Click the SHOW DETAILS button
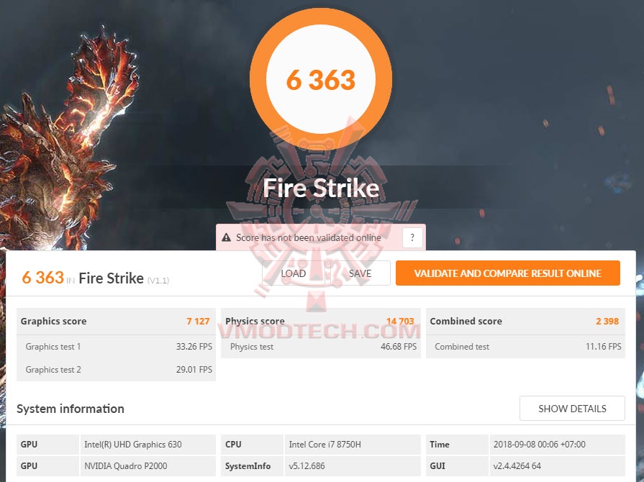Image resolution: width=644 pixels, height=482 pixels. click(572, 409)
